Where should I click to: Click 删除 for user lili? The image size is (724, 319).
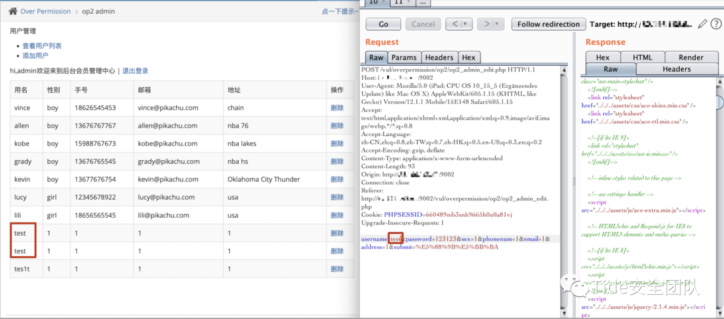coord(337,215)
